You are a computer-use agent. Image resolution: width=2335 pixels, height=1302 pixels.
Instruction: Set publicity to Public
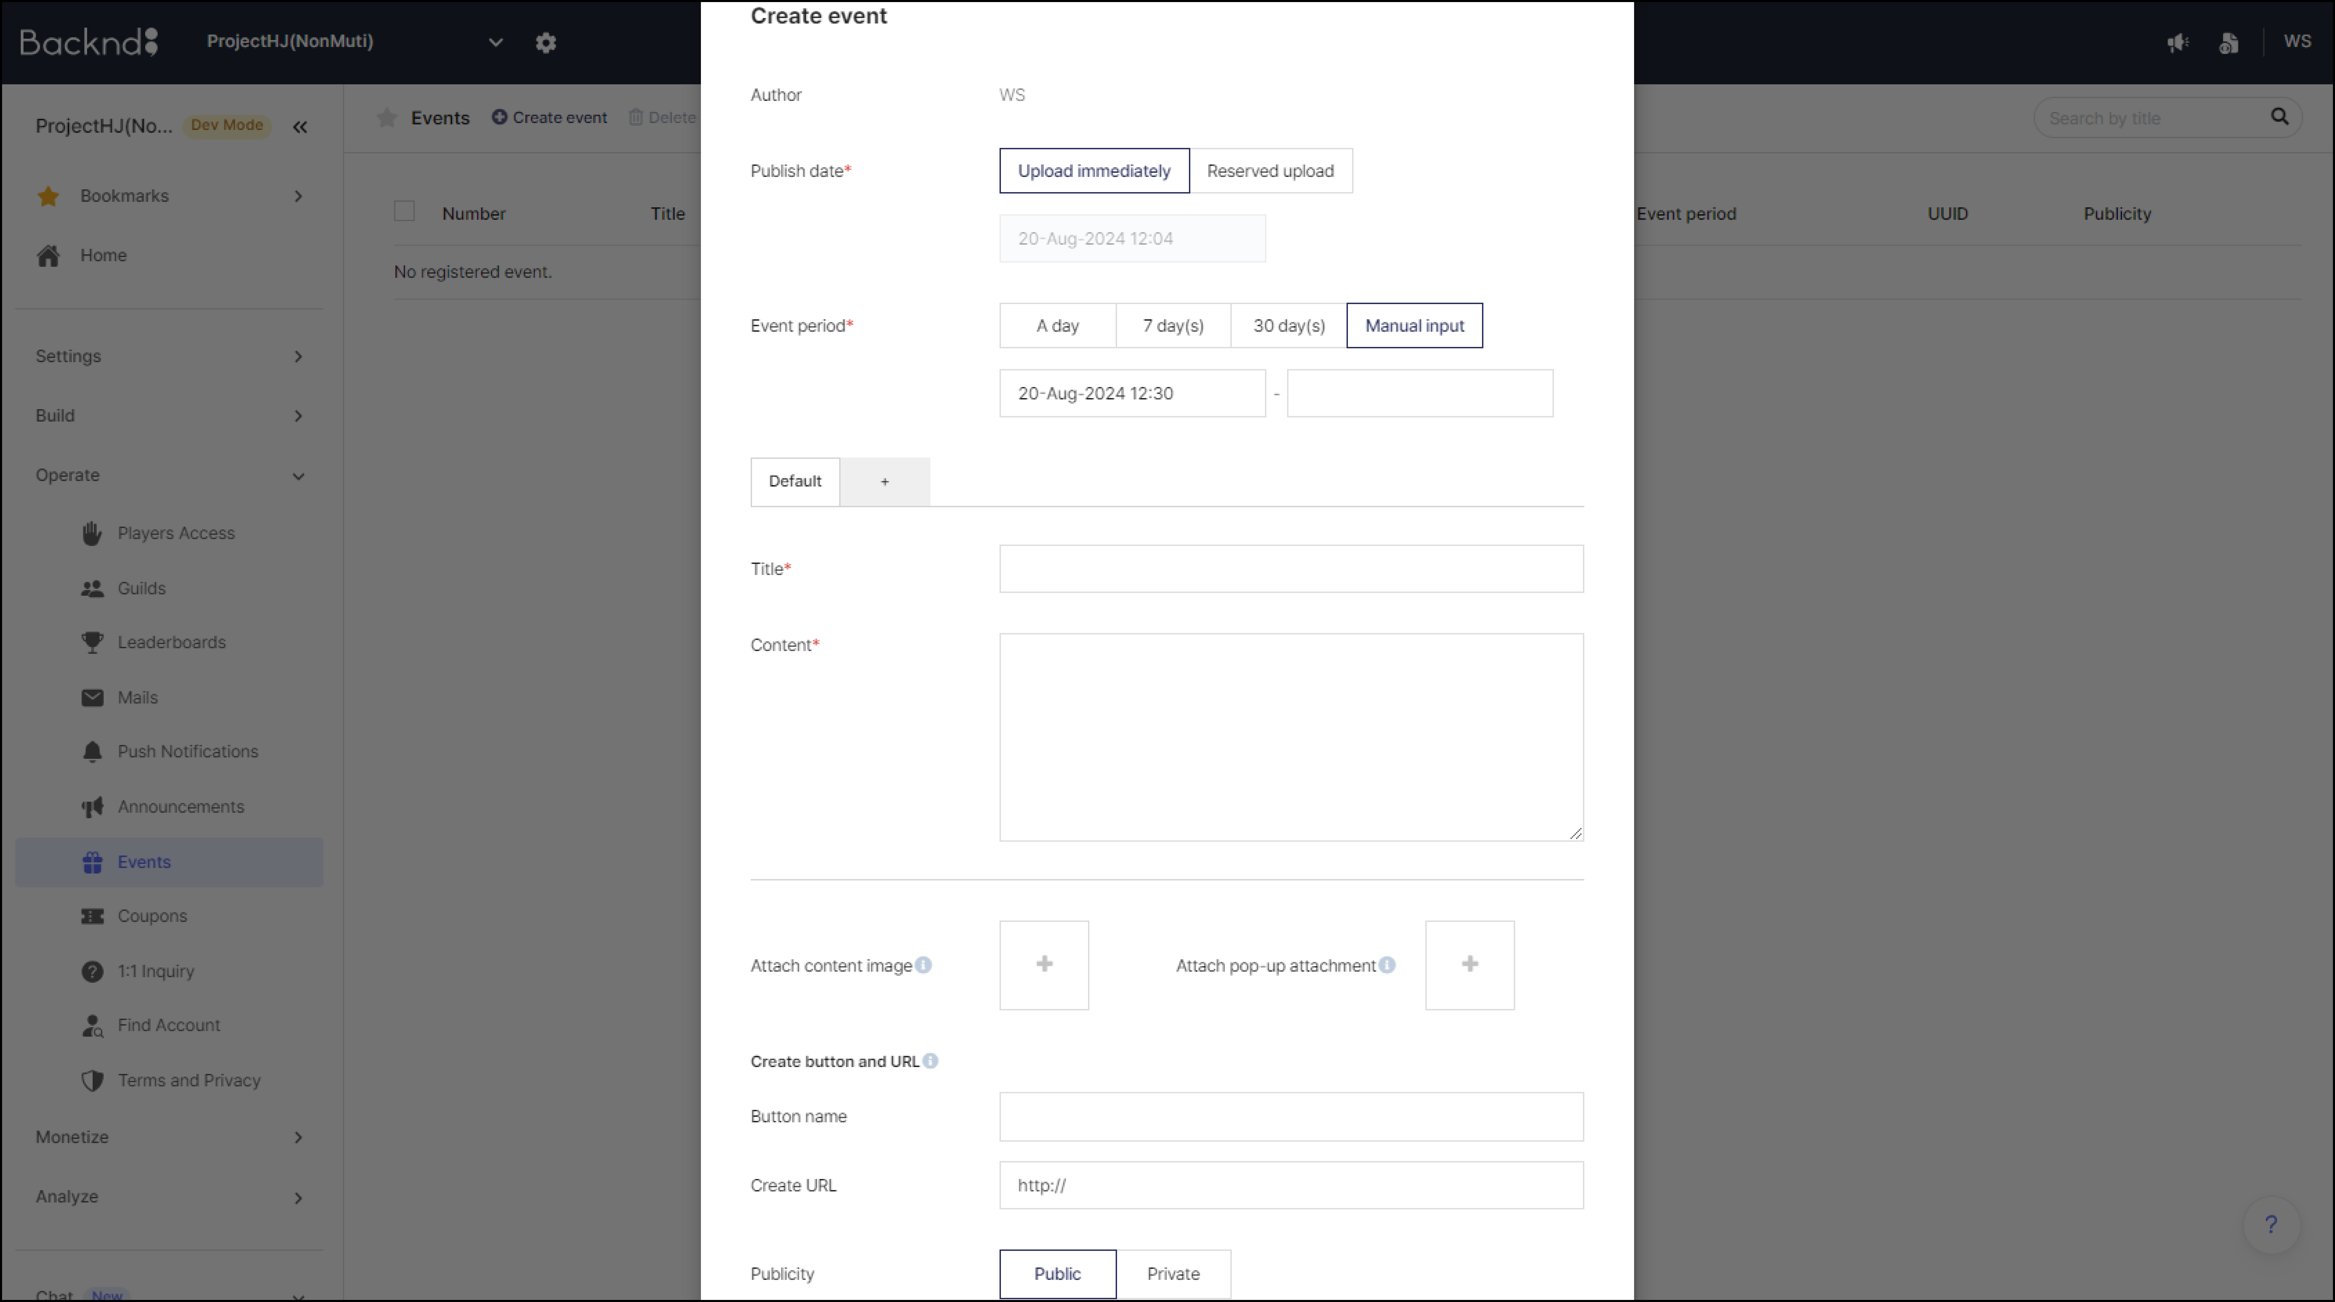pyautogui.click(x=1058, y=1274)
